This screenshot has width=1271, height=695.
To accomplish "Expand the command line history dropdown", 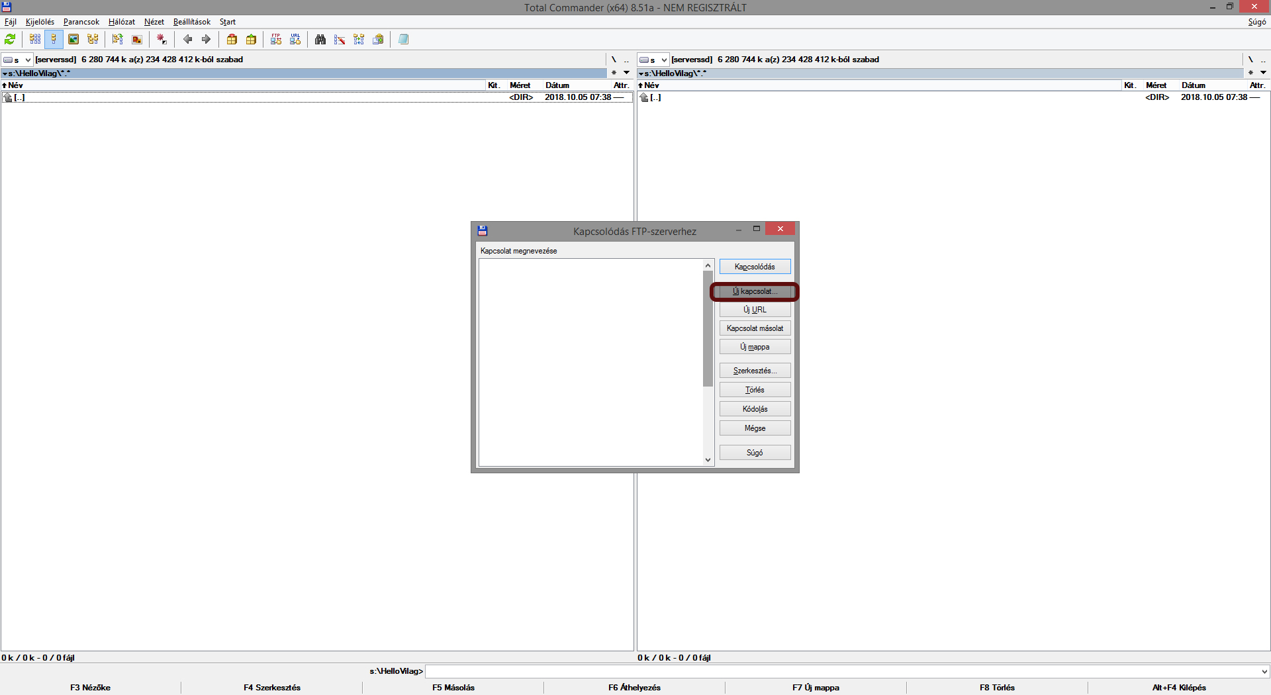I will 1264,671.
